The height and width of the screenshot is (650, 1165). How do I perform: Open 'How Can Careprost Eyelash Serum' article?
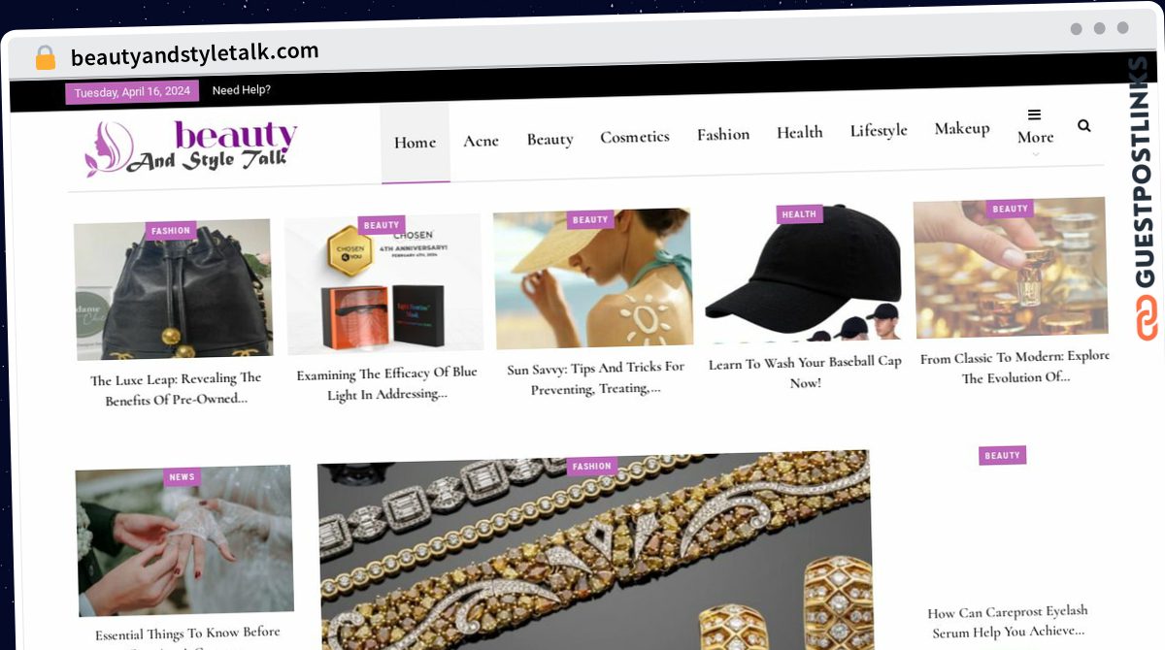[x=1007, y=621]
